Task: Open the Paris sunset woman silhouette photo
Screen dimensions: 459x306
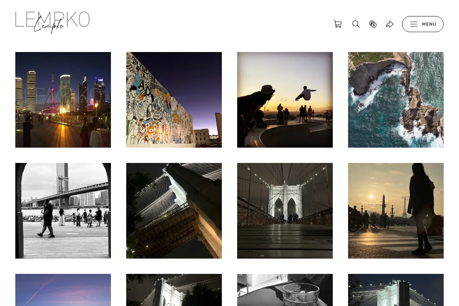Action: tap(396, 211)
